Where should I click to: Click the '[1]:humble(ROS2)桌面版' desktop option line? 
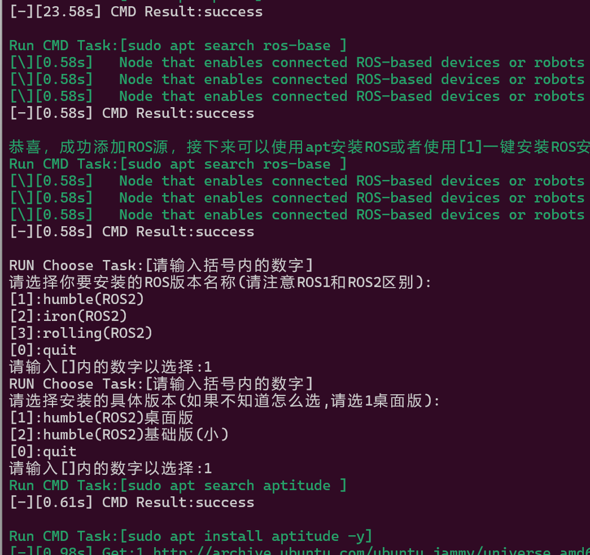pos(102,417)
